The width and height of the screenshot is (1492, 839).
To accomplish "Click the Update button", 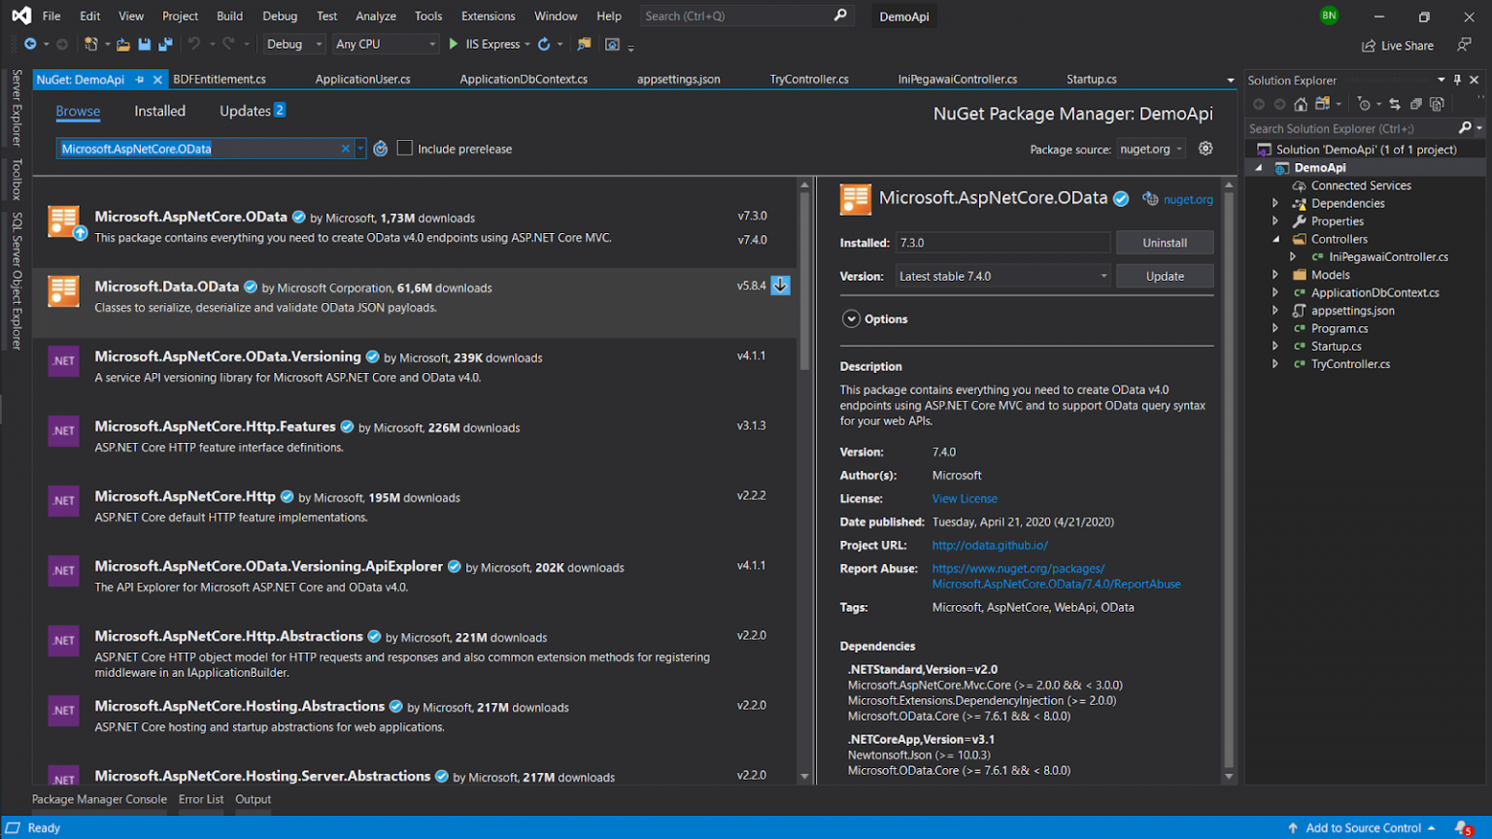I will click(x=1165, y=276).
